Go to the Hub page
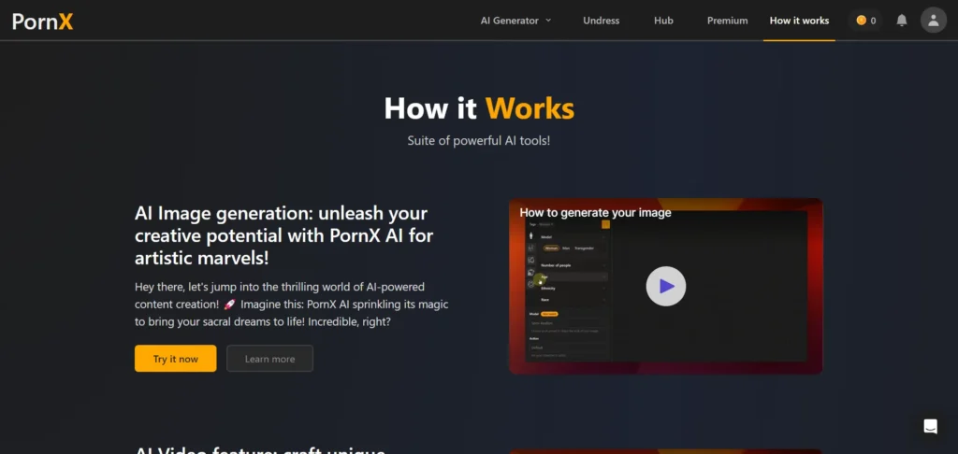Viewport: 958px width, 454px height. (x=663, y=20)
